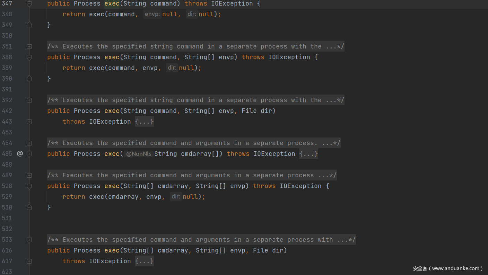Screen dimensions: 488x275
Task: Expand the Javadoc fold at line 489
Action: [x=29, y=175]
